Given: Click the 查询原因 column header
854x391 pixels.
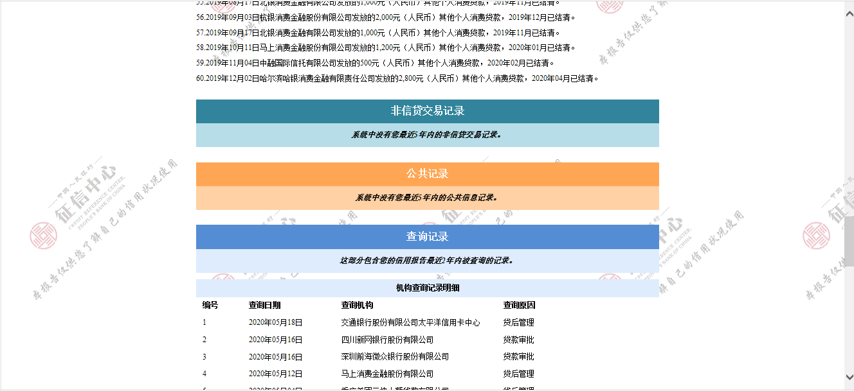Looking at the screenshot, I should [x=520, y=305].
